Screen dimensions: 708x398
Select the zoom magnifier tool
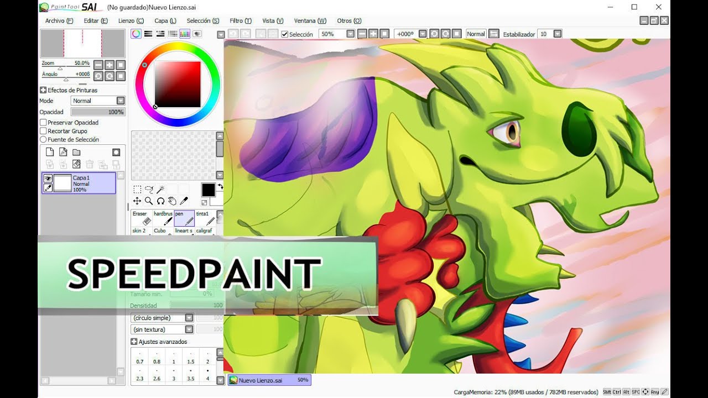149,201
